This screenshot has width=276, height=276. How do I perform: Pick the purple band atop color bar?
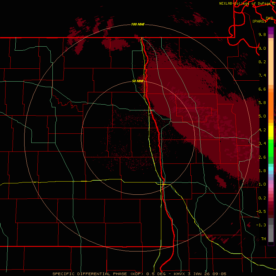[x=271, y=31]
